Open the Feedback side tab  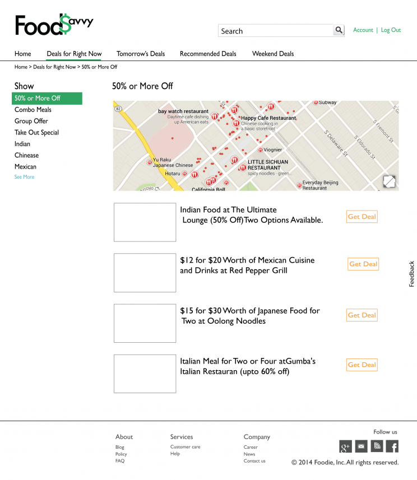click(x=411, y=274)
